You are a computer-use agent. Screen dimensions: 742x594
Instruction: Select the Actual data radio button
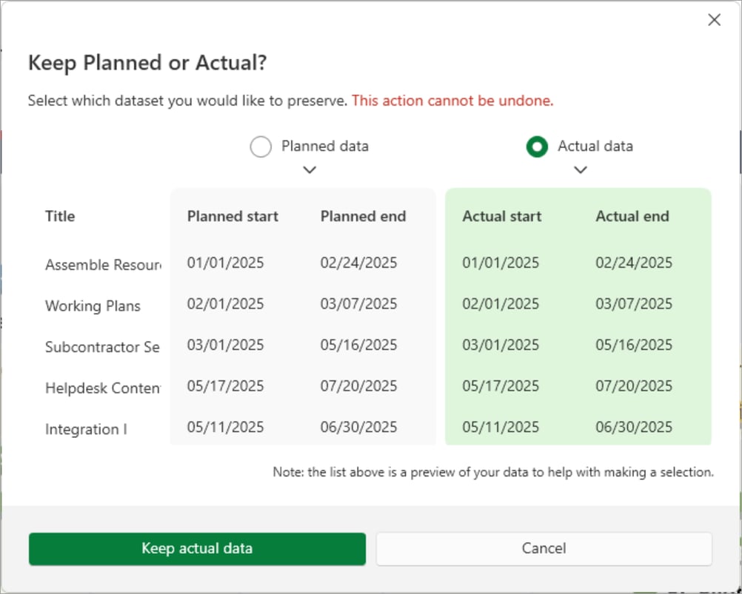(x=537, y=146)
